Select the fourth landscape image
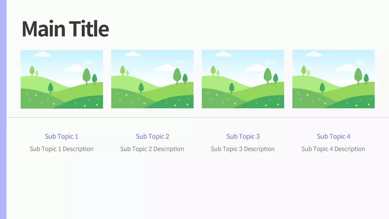This screenshot has width=389, height=219. point(333,79)
